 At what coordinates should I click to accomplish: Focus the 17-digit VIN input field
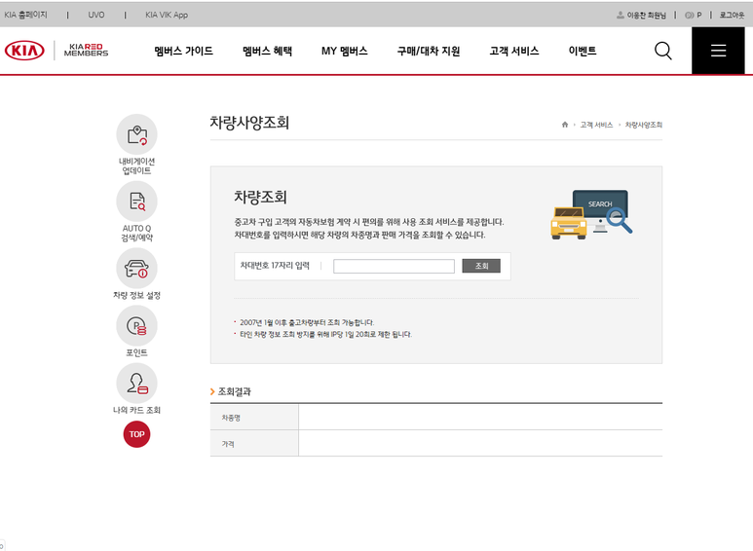pyautogui.click(x=394, y=267)
